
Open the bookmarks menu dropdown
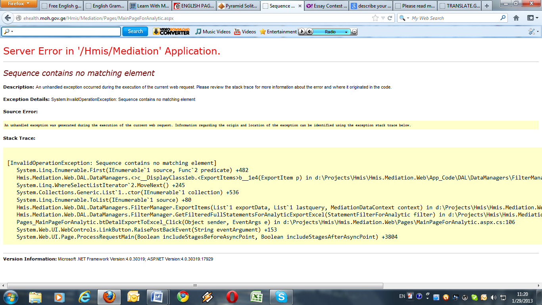click(x=532, y=18)
